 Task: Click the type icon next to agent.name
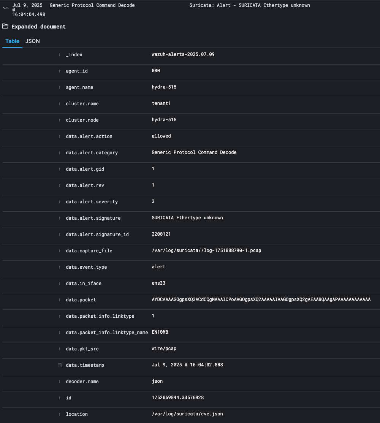pos(60,87)
